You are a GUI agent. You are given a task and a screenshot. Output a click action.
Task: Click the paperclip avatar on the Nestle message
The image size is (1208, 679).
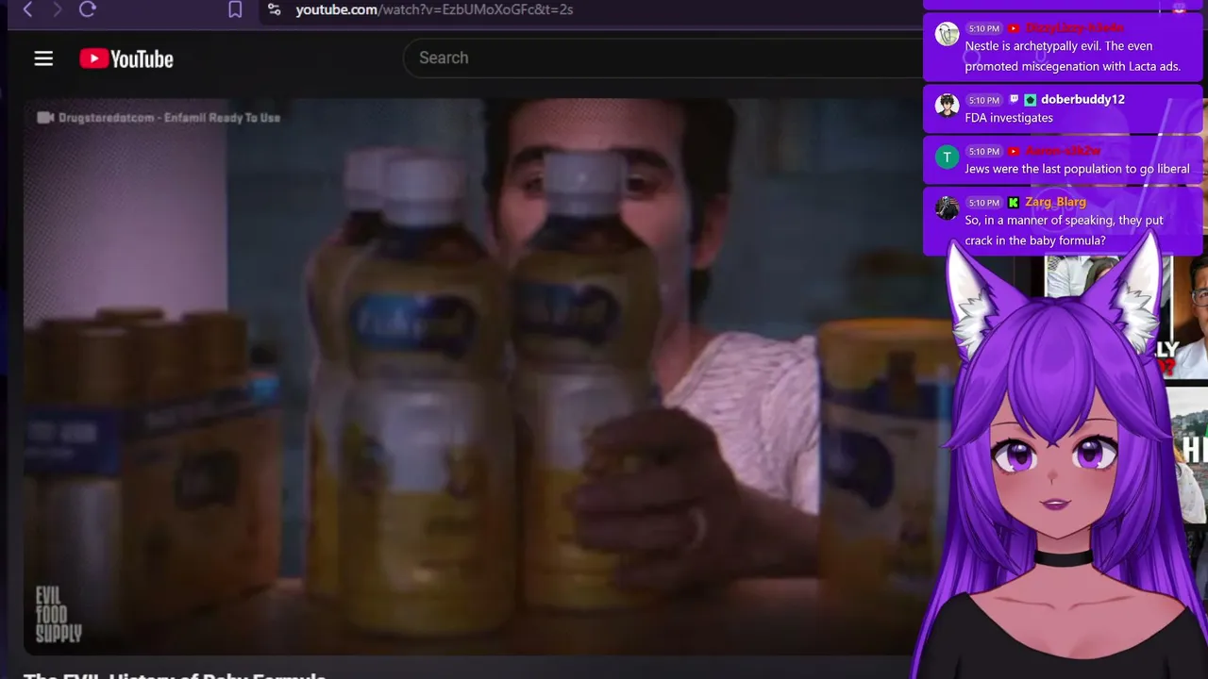pyautogui.click(x=947, y=34)
